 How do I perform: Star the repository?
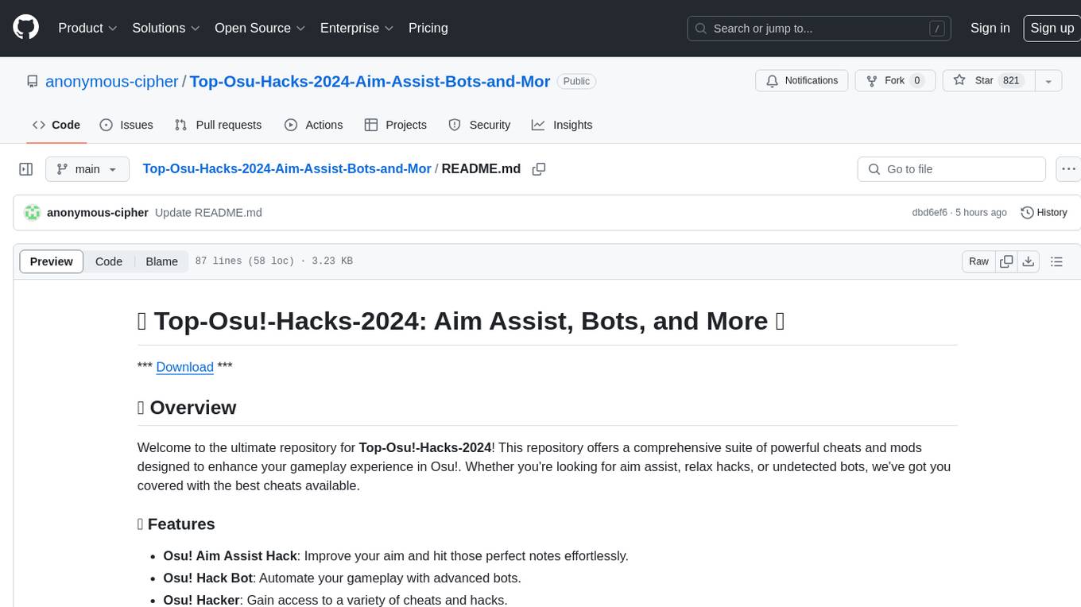click(987, 81)
